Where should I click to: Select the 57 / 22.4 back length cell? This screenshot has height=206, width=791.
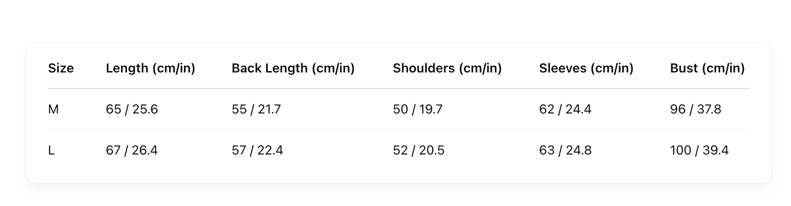coord(257,150)
